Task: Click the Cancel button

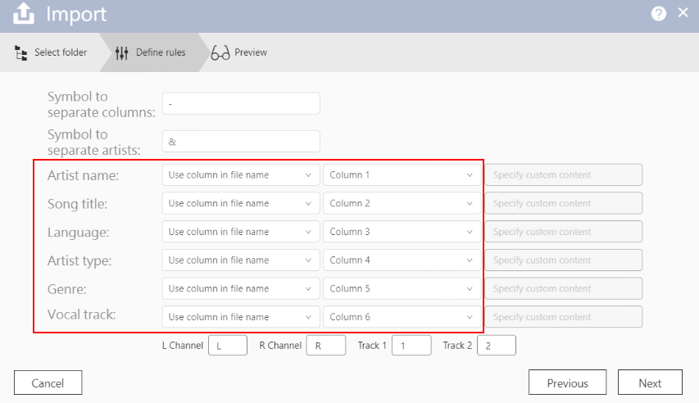Action: click(48, 383)
